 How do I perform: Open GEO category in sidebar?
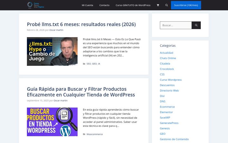pos(162,134)
